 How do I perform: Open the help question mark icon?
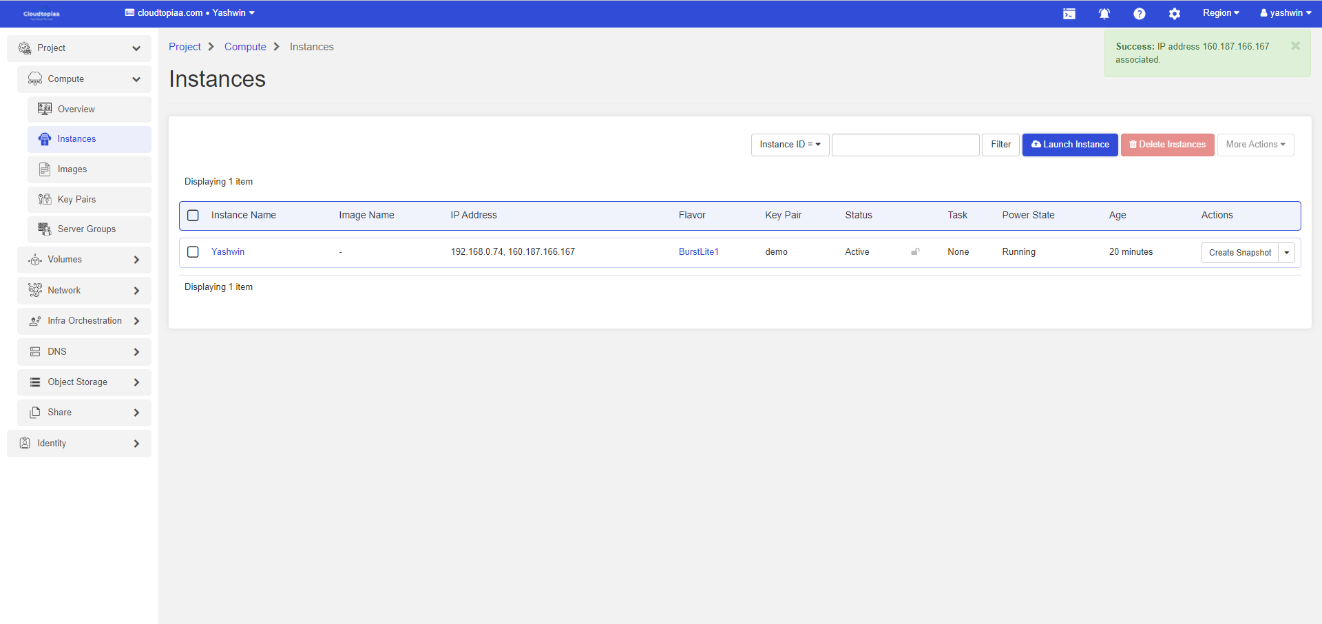coord(1140,14)
